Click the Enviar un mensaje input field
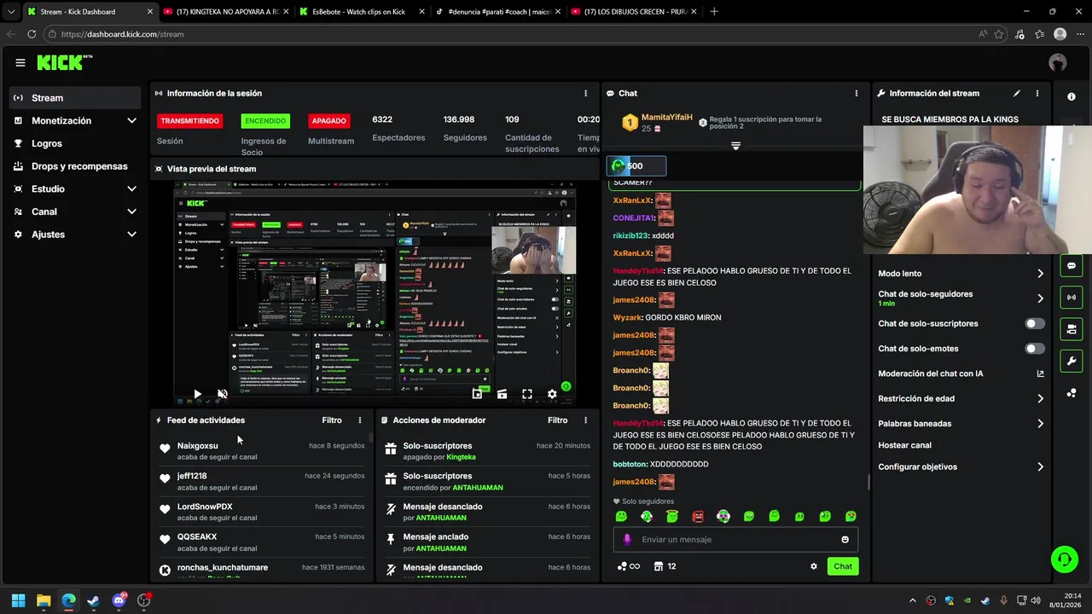 (x=735, y=539)
